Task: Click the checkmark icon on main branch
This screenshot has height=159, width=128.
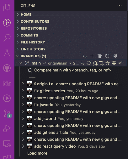Action: (120, 63)
